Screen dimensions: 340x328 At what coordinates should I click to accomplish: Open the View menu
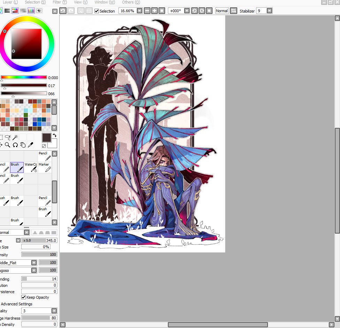point(81,2)
